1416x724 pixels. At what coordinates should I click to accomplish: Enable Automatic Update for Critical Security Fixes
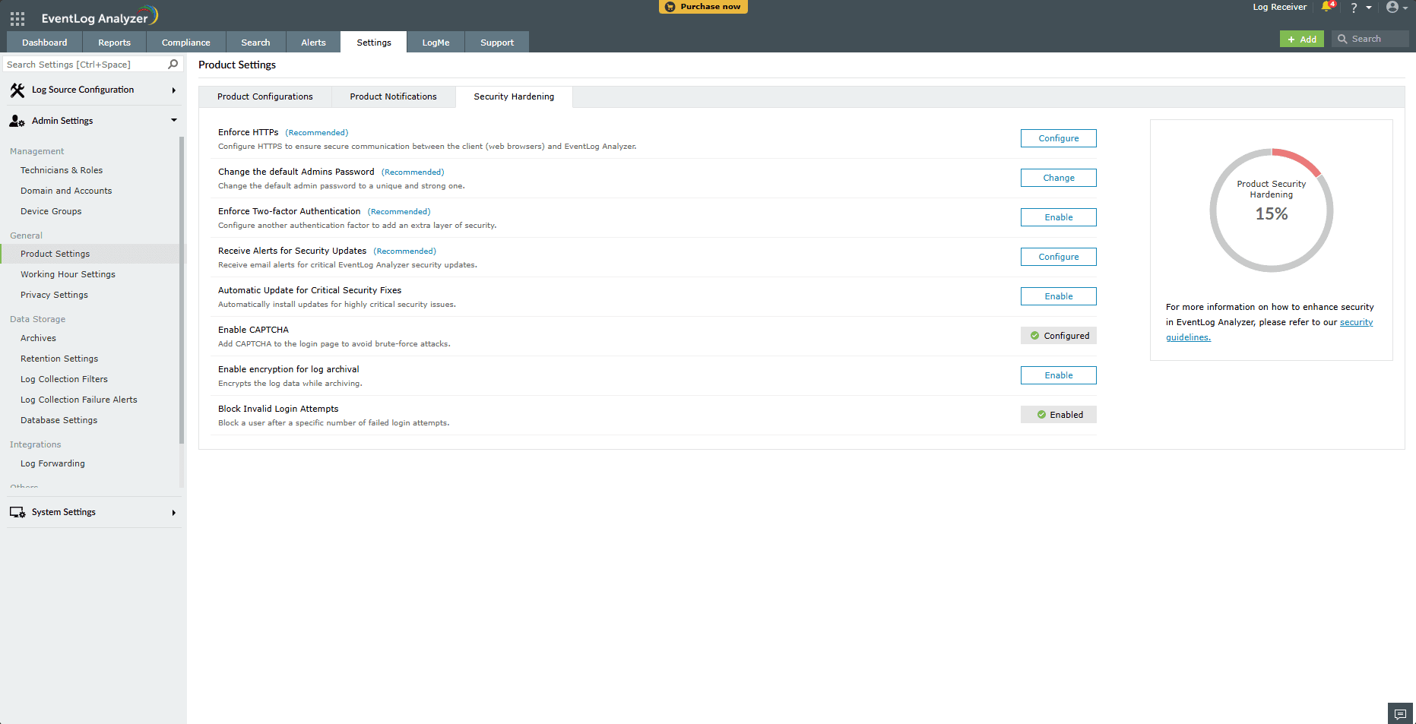[x=1059, y=296]
